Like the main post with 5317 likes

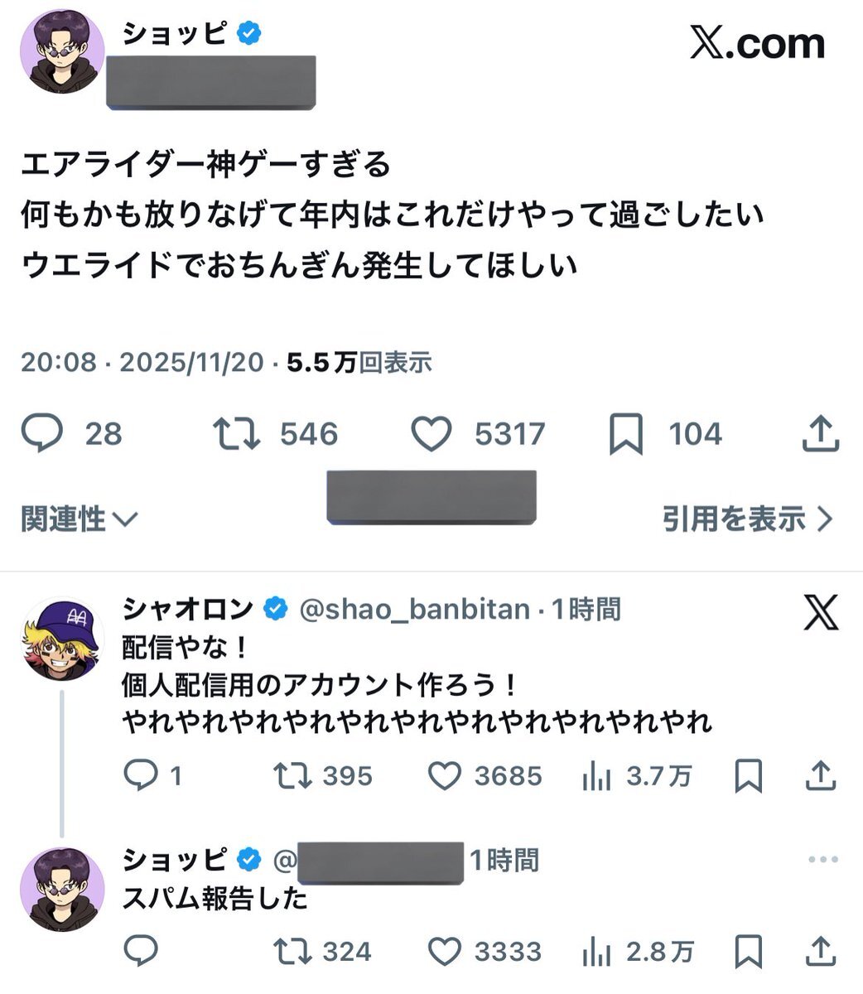tap(431, 434)
